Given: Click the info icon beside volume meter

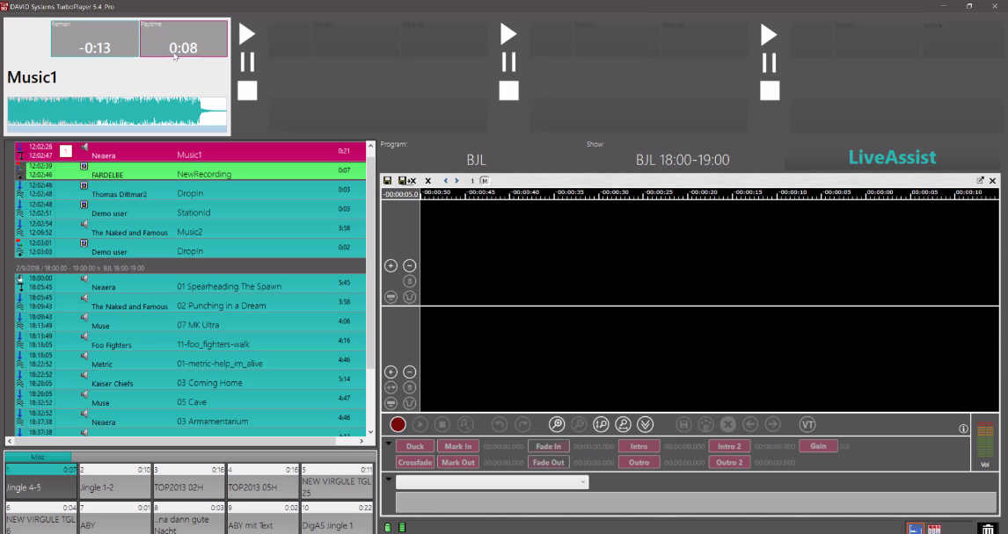Looking at the screenshot, I should [963, 429].
